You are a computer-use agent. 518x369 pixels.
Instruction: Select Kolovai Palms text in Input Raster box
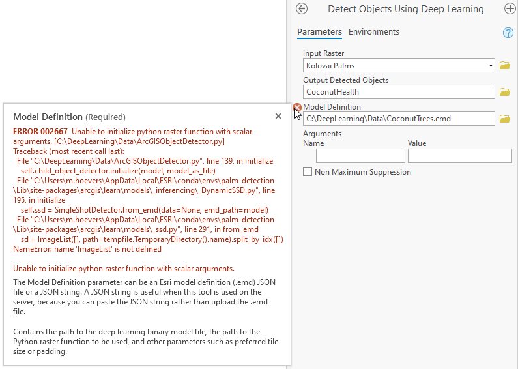330,65
